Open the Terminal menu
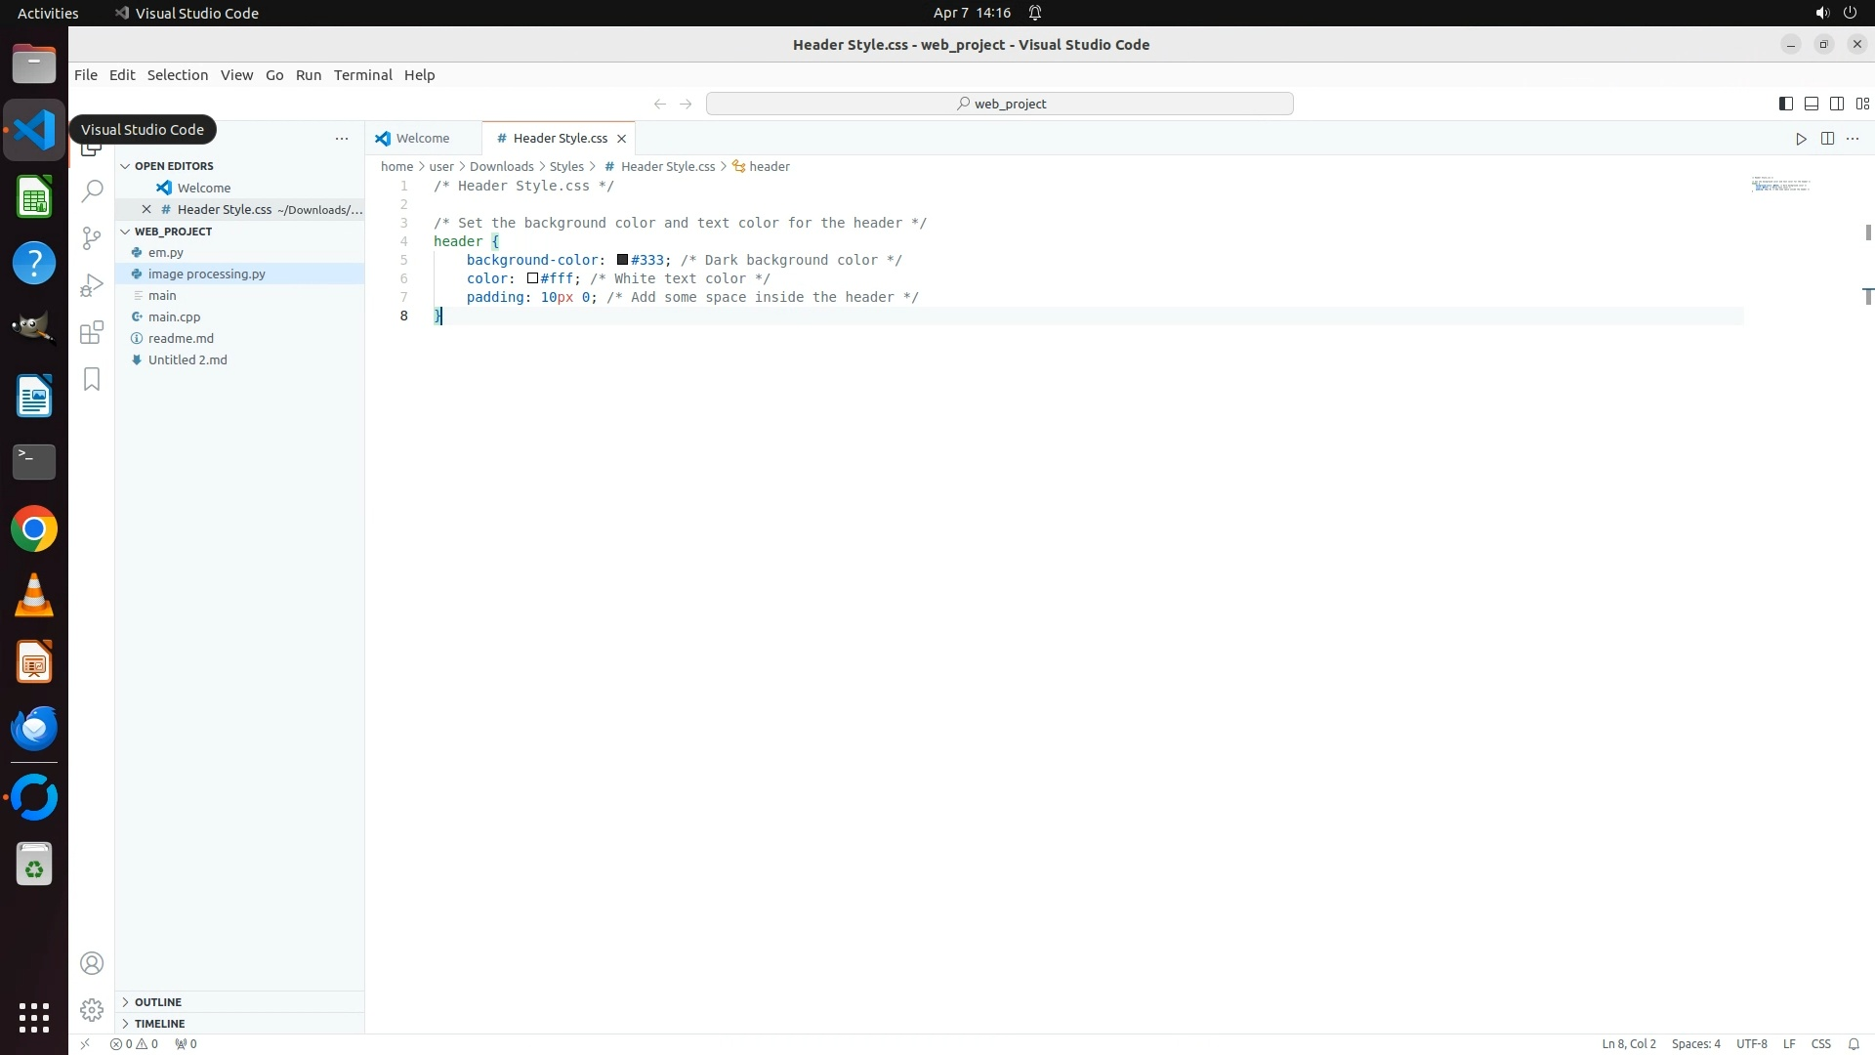Image resolution: width=1875 pixels, height=1055 pixels. pyautogui.click(x=362, y=75)
